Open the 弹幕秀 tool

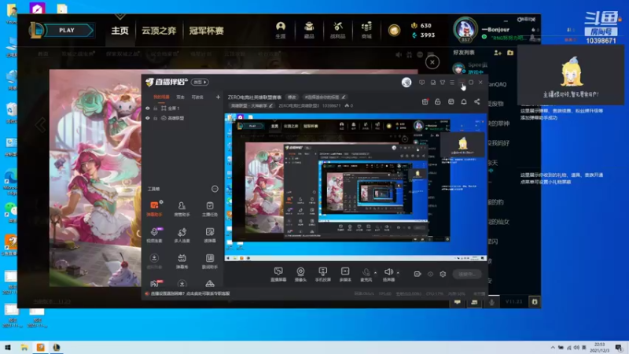click(182, 261)
